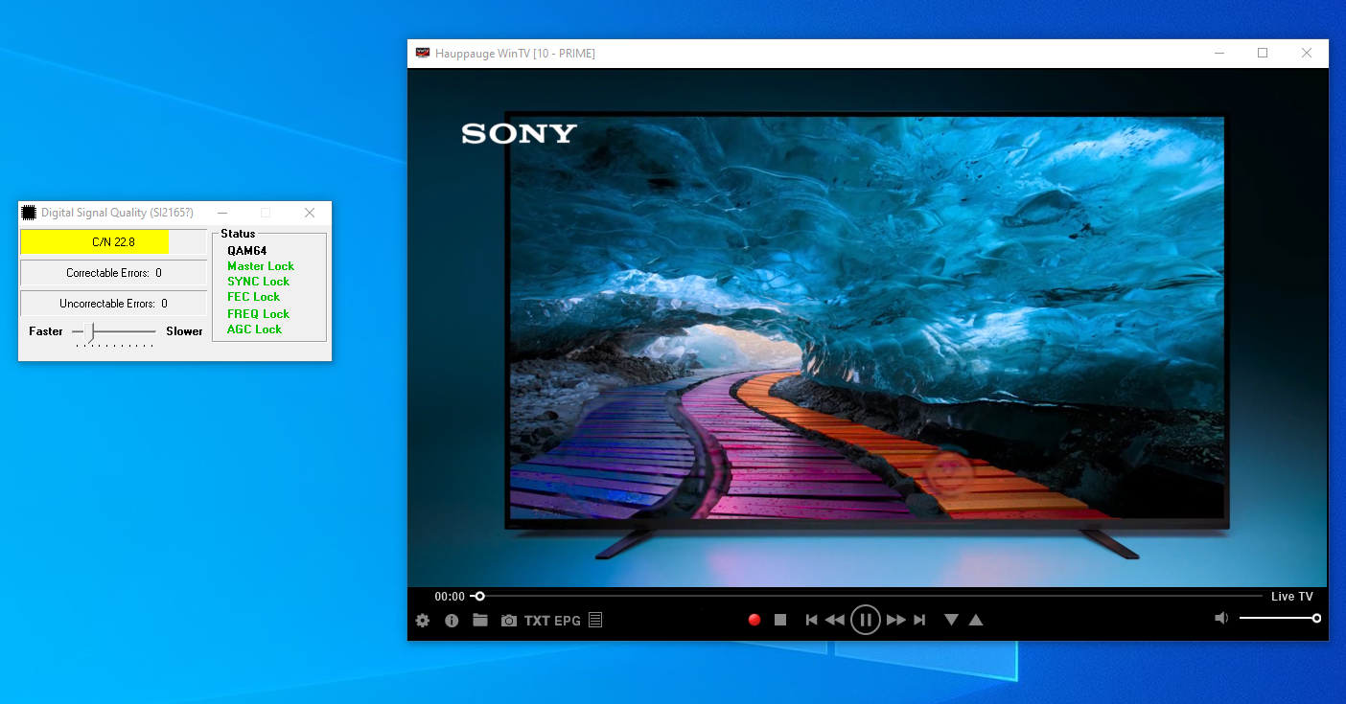Click the Digital Signal Quality chip icon
This screenshot has width=1346, height=704.
(29, 213)
